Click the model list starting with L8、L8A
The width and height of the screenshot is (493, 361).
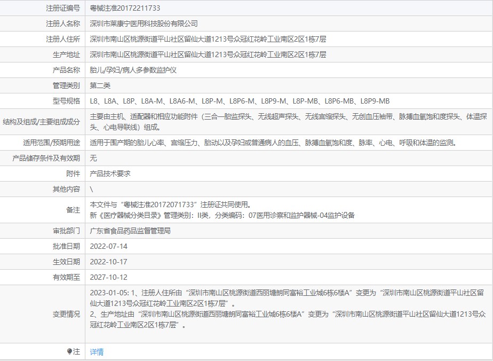pyautogui.click(x=240, y=101)
